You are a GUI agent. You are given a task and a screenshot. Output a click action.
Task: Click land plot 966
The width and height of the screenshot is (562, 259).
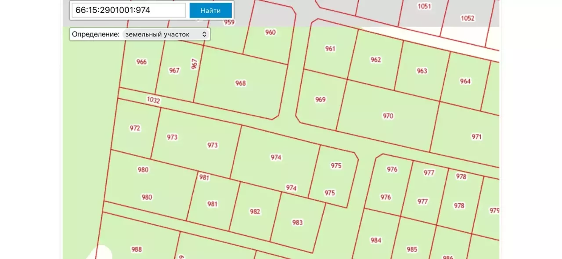[141, 62]
